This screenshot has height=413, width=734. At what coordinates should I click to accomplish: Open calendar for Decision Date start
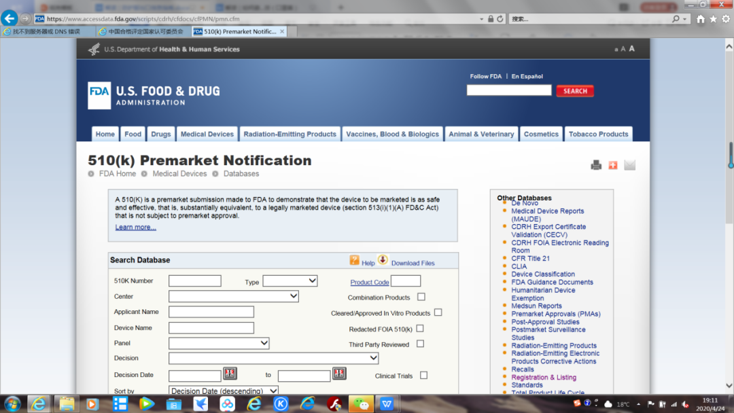tap(230, 373)
